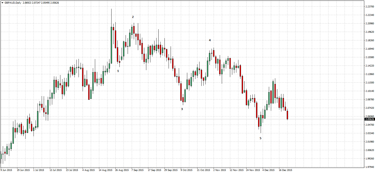Screen dimensions: 375x173
Task: Click the triangle icon beside GBPAUD,Daily
Action: pos(2,3)
